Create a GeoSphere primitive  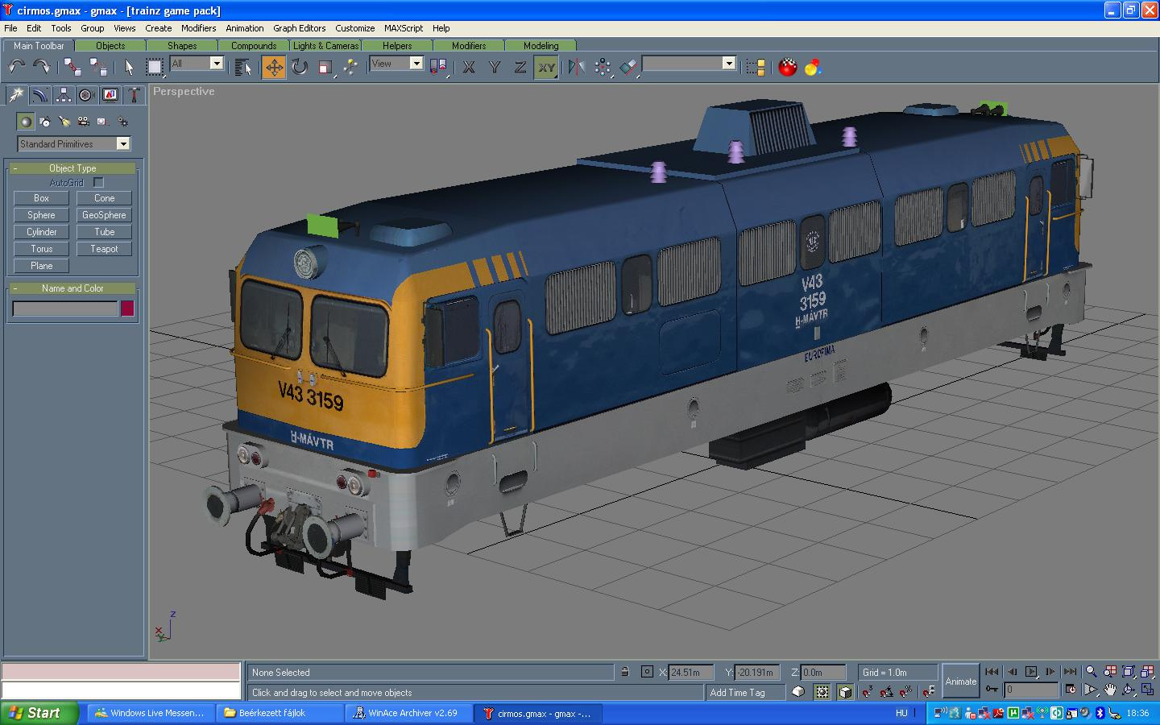[104, 215]
